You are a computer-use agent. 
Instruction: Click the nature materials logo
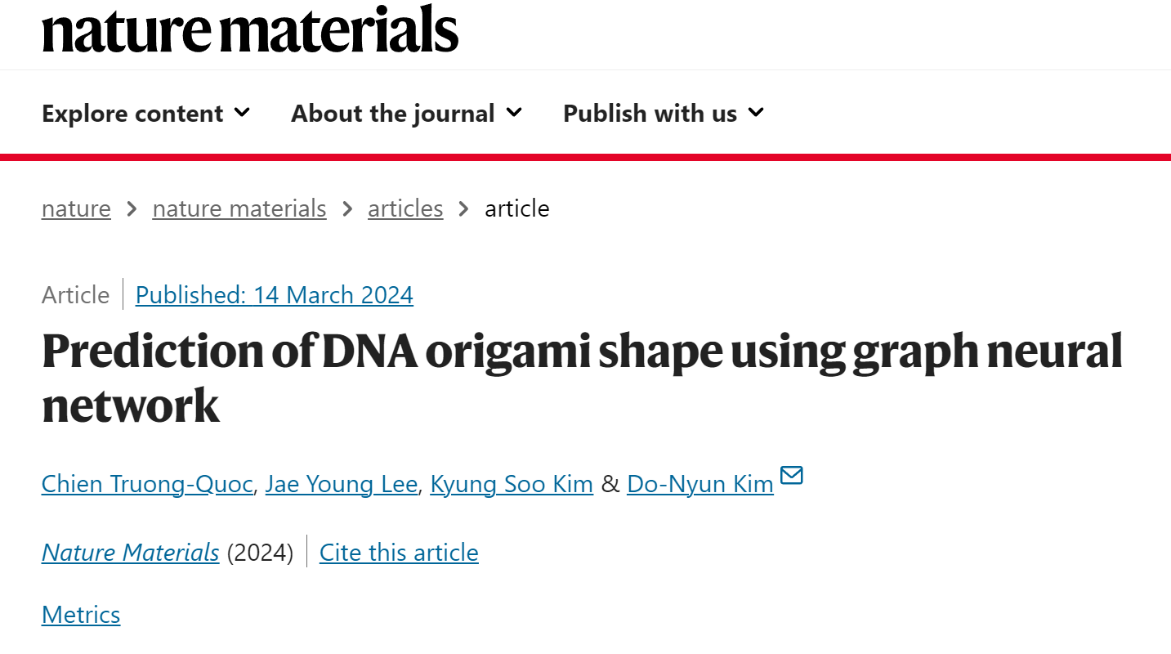pyautogui.click(x=250, y=29)
